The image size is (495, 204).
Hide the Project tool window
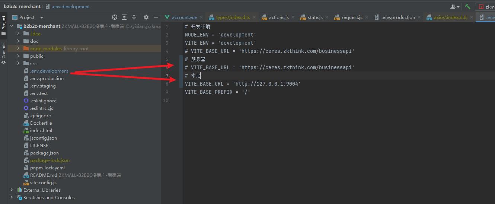point(156,17)
